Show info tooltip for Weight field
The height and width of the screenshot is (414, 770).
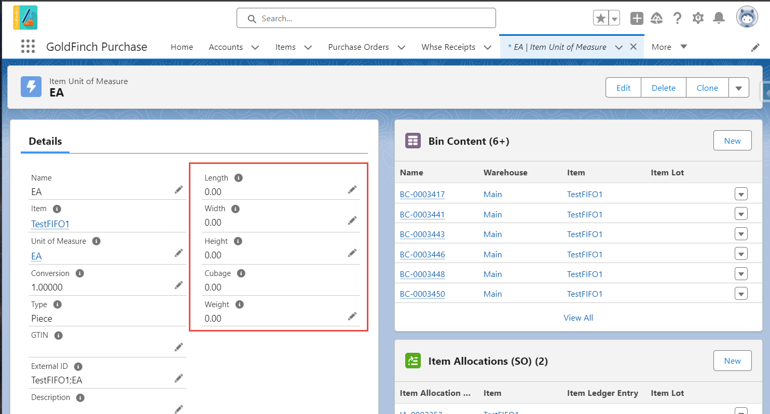[240, 305]
